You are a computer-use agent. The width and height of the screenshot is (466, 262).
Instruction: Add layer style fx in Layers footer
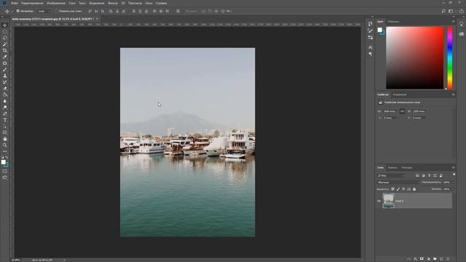pyautogui.click(x=415, y=259)
